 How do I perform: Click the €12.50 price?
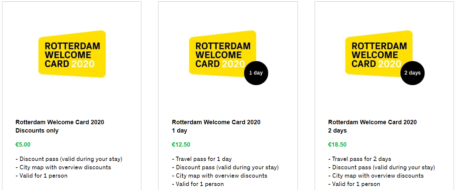[x=181, y=145]
